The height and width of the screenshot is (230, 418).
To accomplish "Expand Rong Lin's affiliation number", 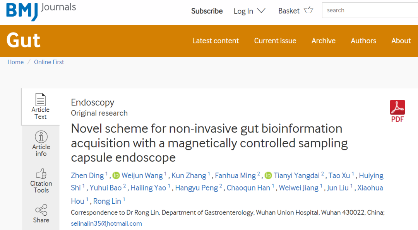I will [x=124, y=199].
